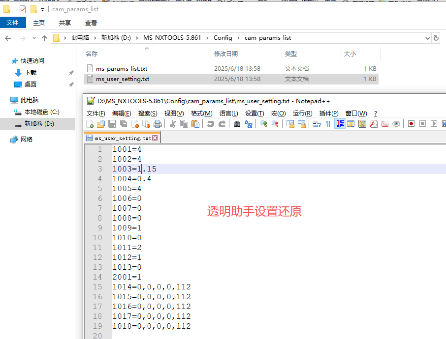Click the user-defined language icon
446x339 pixels.
(x=350, y=124)
